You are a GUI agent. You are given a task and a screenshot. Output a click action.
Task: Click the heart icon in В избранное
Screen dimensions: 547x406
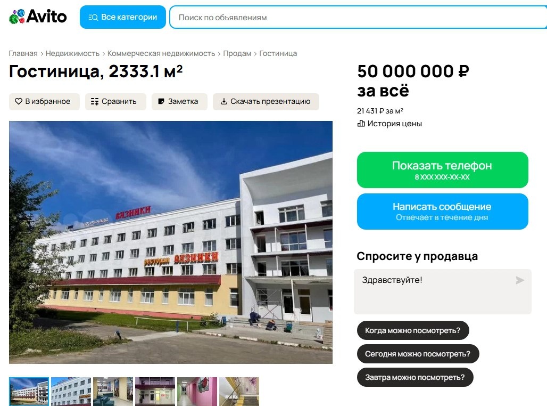[x=19, y=101]
